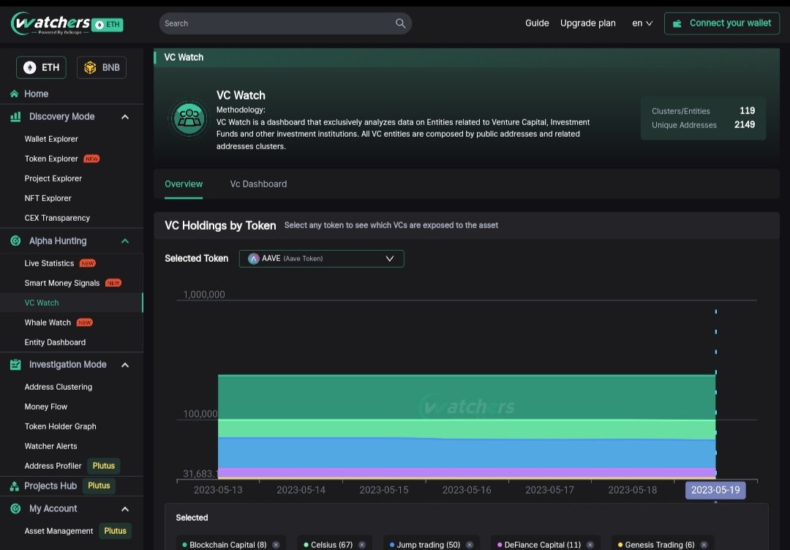Click the Unique Addresses 2149 stat
The width and height of the screenshot is (790, 550).
click(704, 125)
